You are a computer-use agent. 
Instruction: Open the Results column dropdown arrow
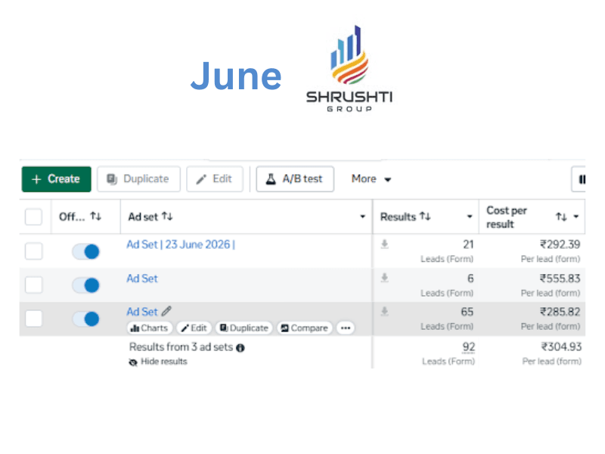point(470,216)
